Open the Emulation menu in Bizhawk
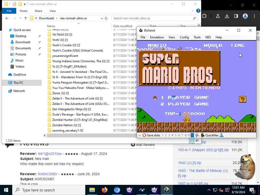Image resolution: width=260 pixels, height=195 pixels. click(x=157, y=37)
